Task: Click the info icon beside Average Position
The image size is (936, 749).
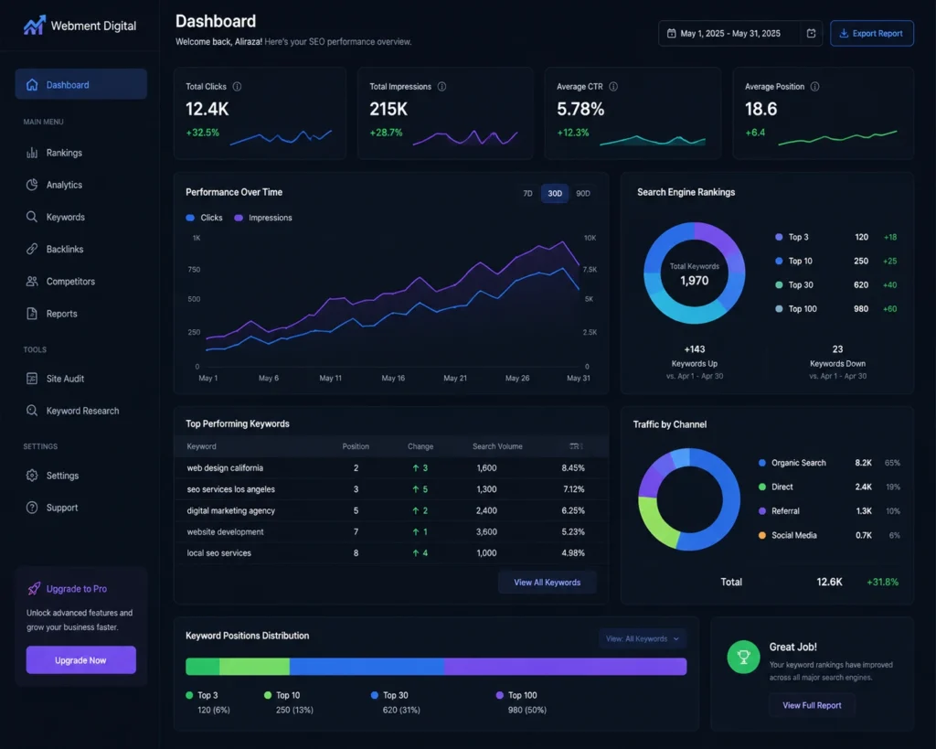Action: (x=814, y=87)
